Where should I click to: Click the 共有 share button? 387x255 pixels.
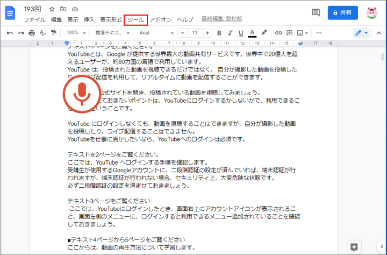coord(342,13)
